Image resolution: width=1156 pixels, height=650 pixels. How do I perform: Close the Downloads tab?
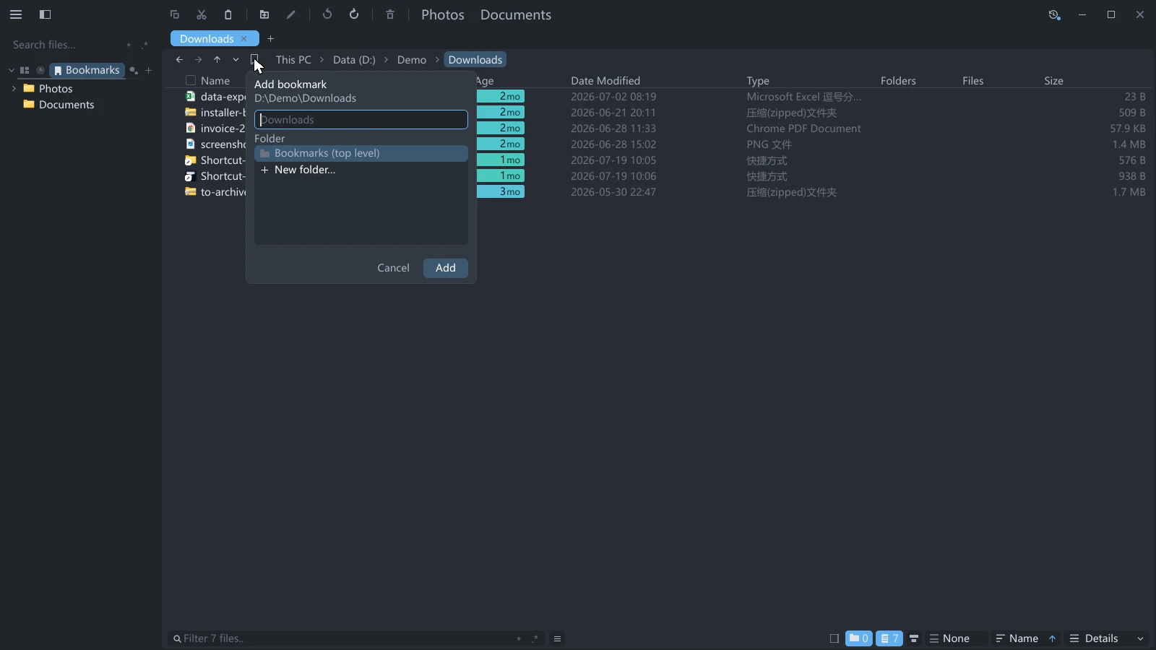[244, 38]
